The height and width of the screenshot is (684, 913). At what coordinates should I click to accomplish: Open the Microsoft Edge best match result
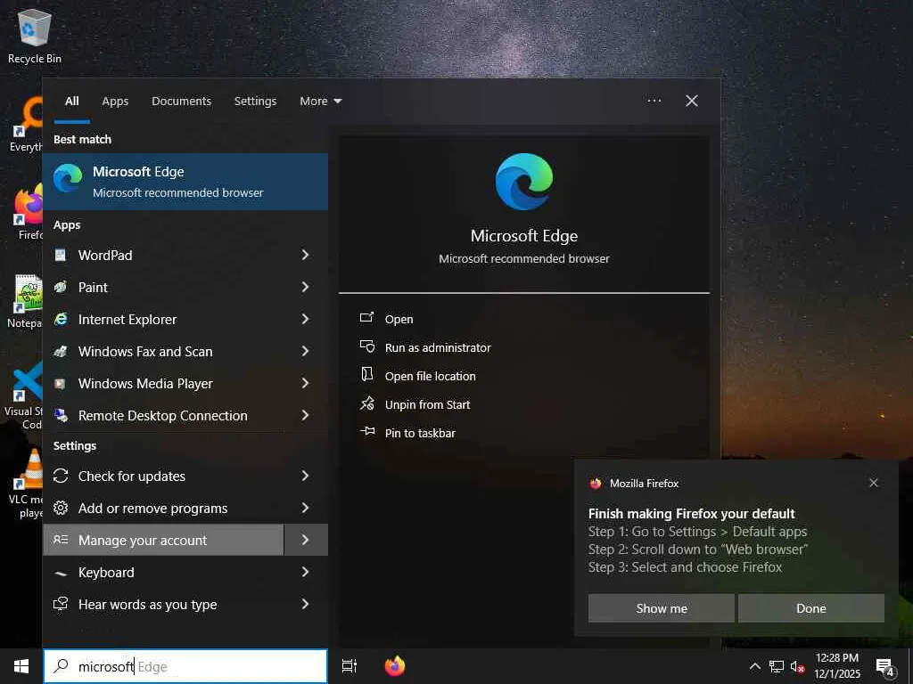coord(185,182)
